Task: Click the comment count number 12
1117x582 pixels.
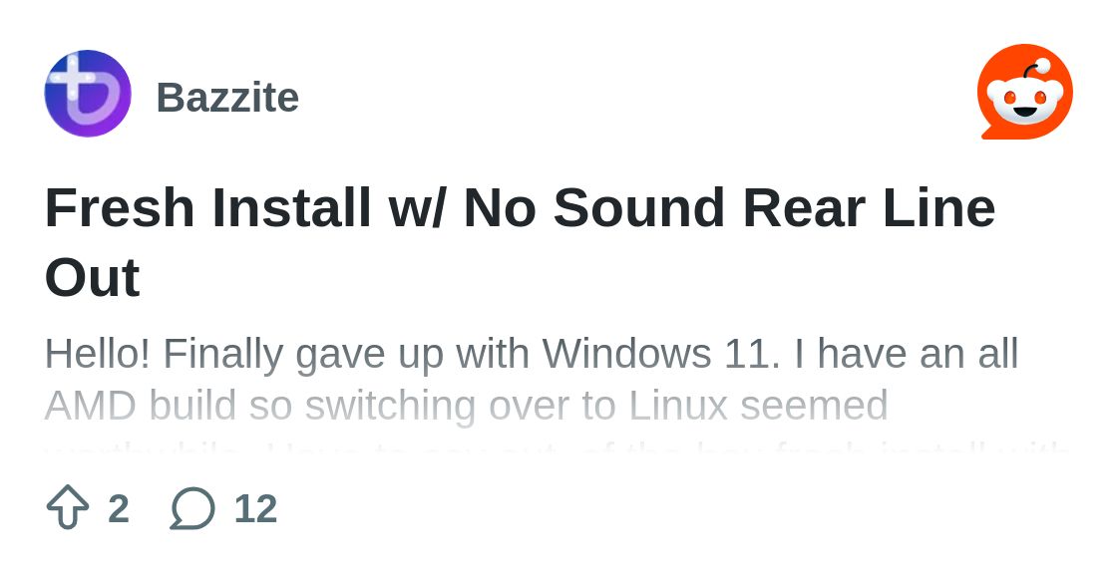Action: (255, 509)
